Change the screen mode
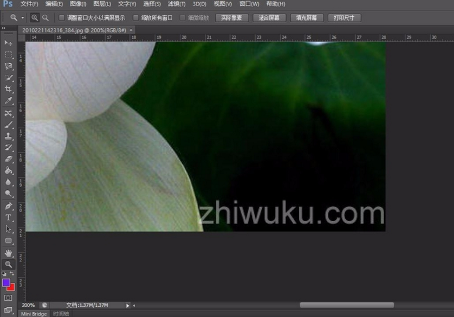This screenshot has width=454, height=317. [8, 310]
